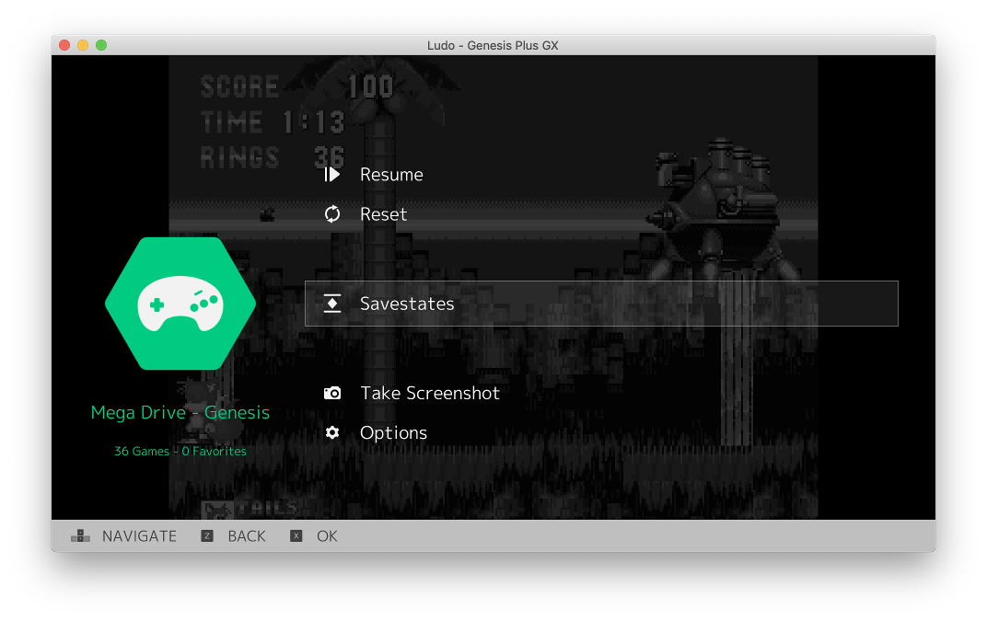Click the 36 Games - 0 Favorites text
The width and height of the screenshot is (987, 620).
pos(180,452)
